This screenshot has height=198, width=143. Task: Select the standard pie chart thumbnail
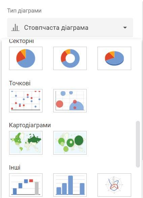pyautogui.click(x=26, y=58)
